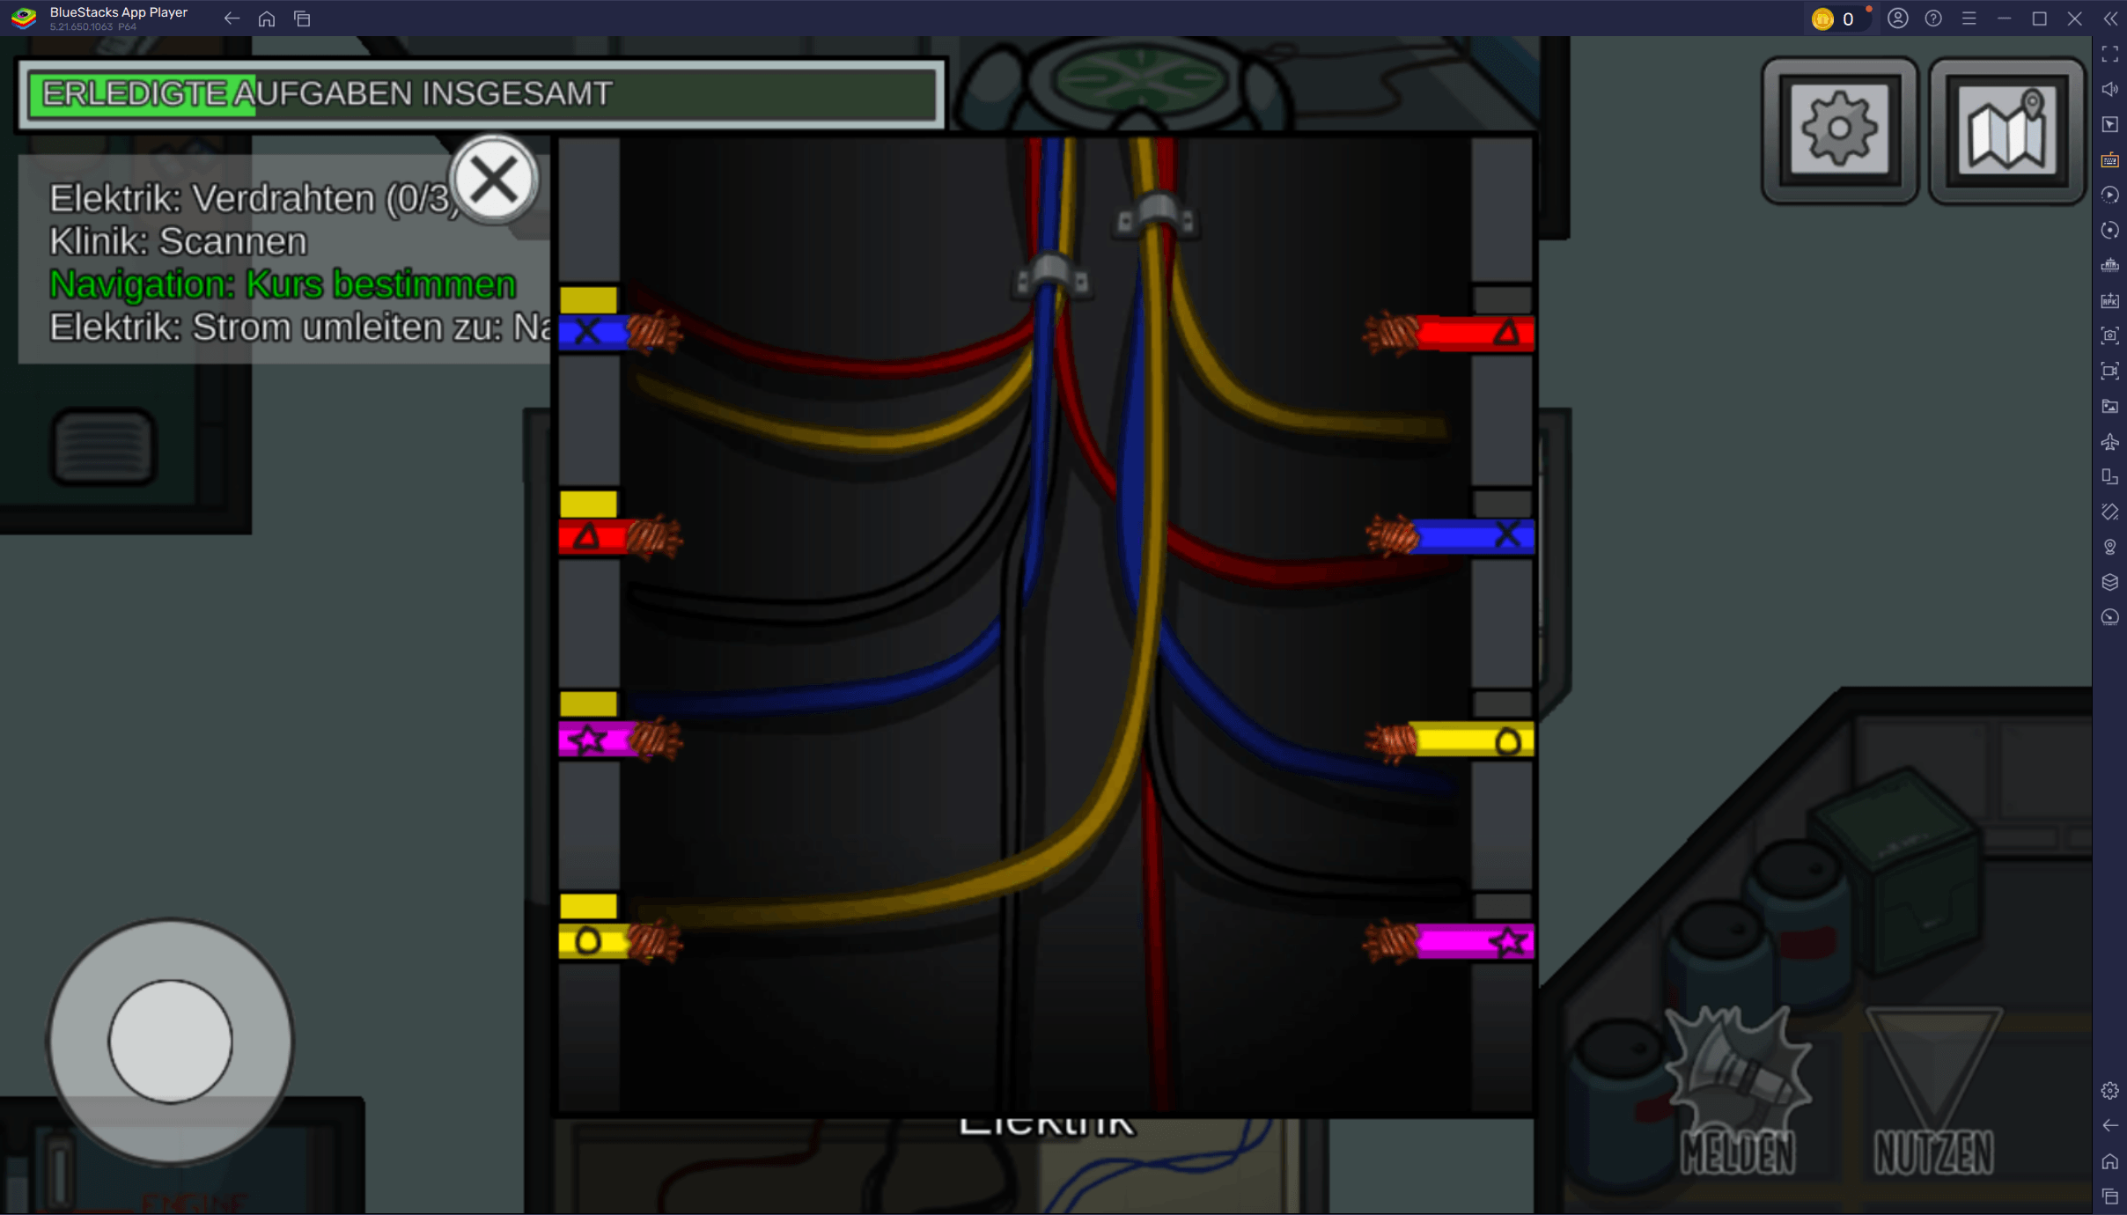Open eco mode speedometer icon

click(x=2110, y=617)
